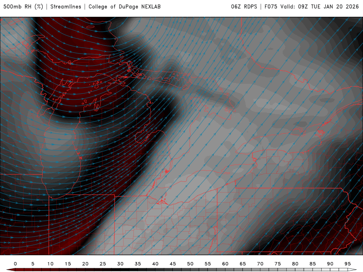Click the "Streamlines" label in the header

pyautogui.click(x=66, y=6)
